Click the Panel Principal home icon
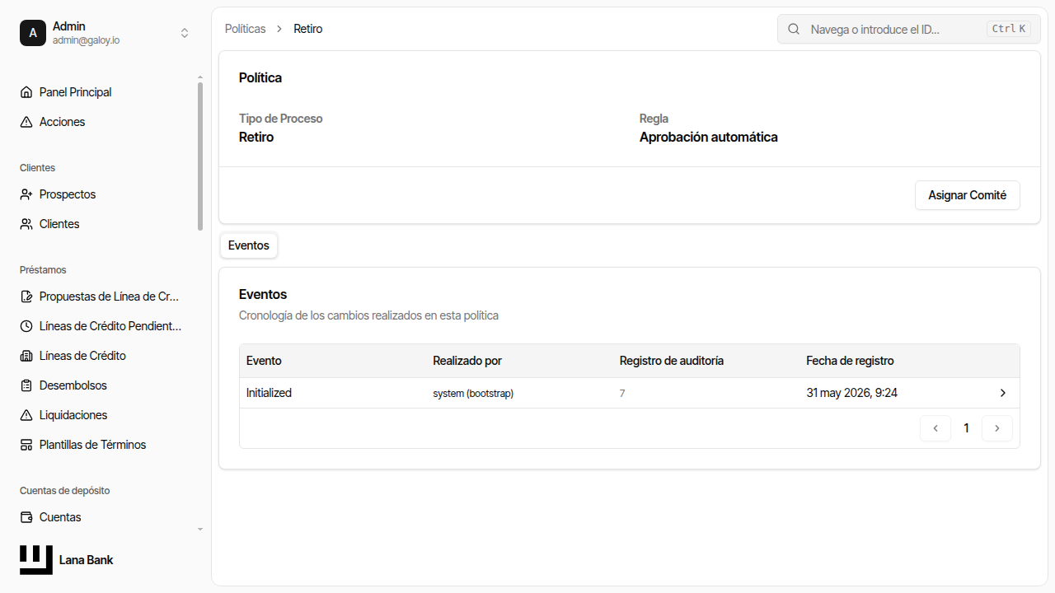Screen dimensions: 1055x593 (x=26, y=92)
